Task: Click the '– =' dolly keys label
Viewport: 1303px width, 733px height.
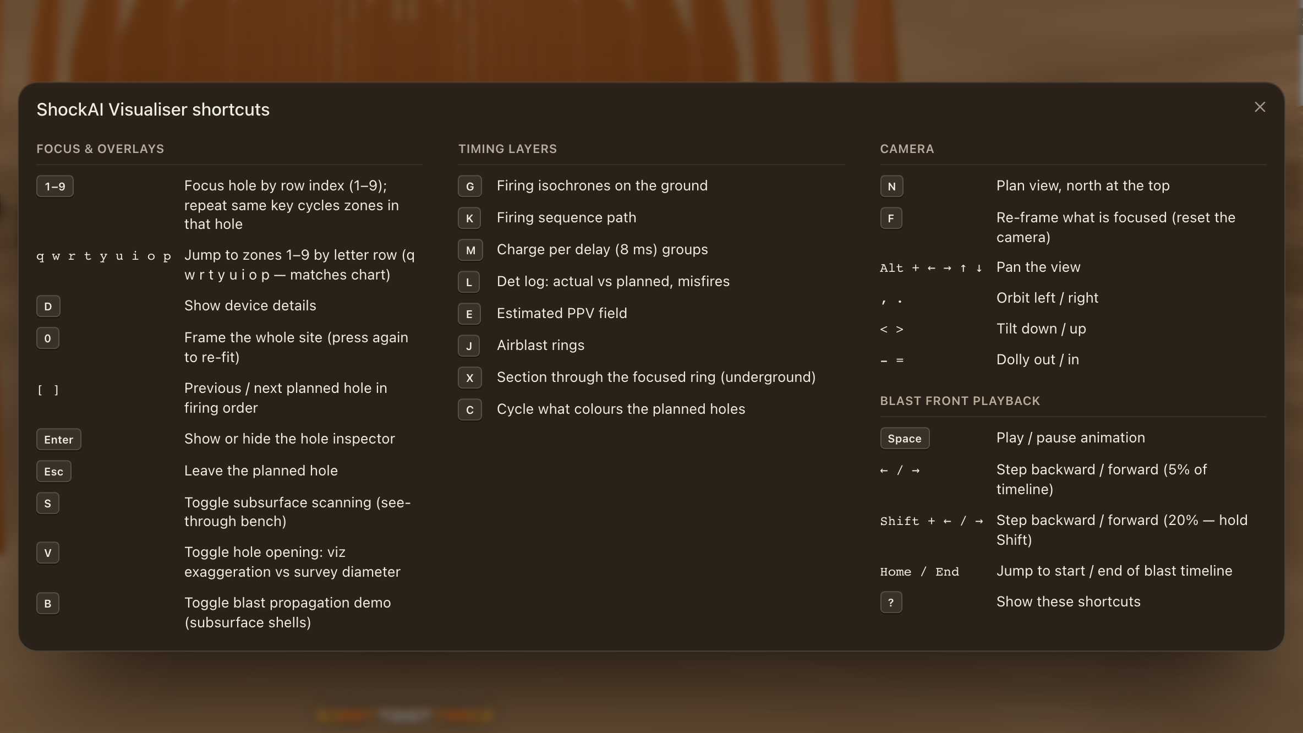Action: pyautogui.click(x=891, y=360)
